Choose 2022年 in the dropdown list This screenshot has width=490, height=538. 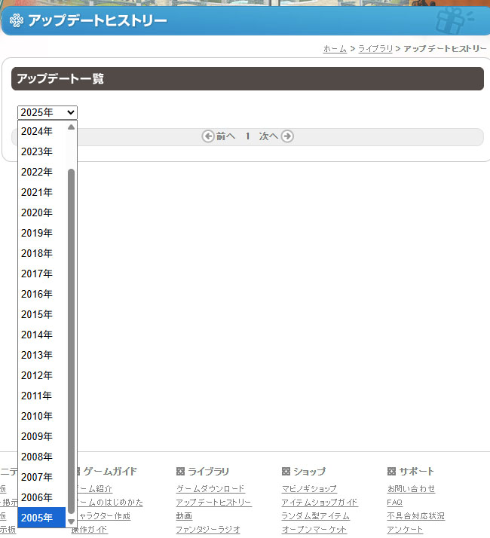41,172
